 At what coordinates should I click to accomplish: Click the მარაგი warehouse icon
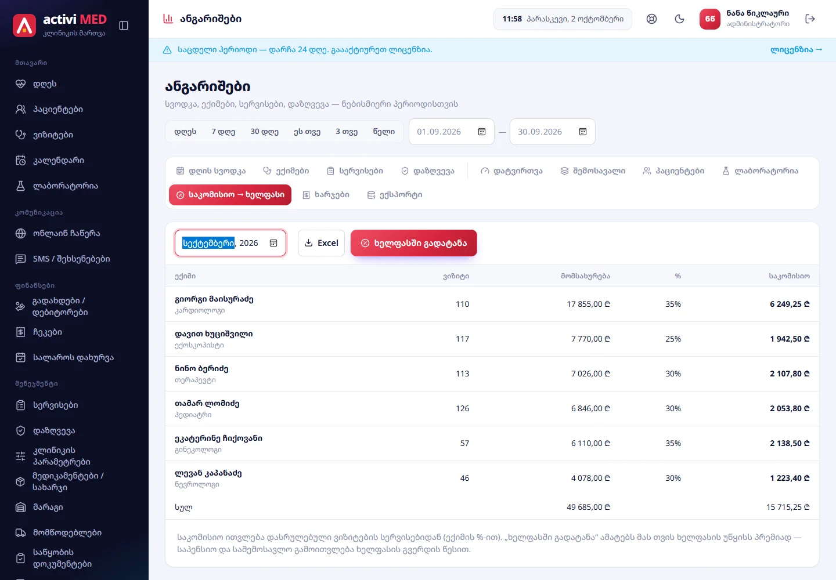pyautogui.click(x=21, y=507)
